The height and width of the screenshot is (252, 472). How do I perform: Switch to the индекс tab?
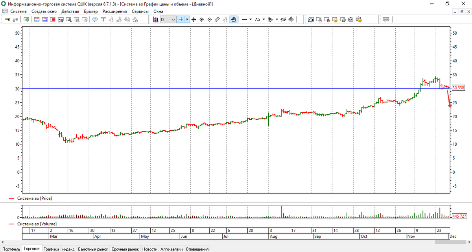[x=69, y=249]
